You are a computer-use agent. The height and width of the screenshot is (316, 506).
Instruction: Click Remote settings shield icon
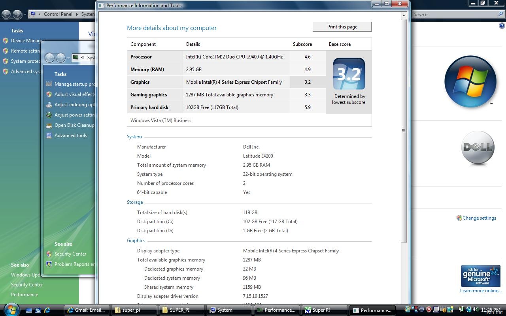pyautogui.click(x=6, y=51)
